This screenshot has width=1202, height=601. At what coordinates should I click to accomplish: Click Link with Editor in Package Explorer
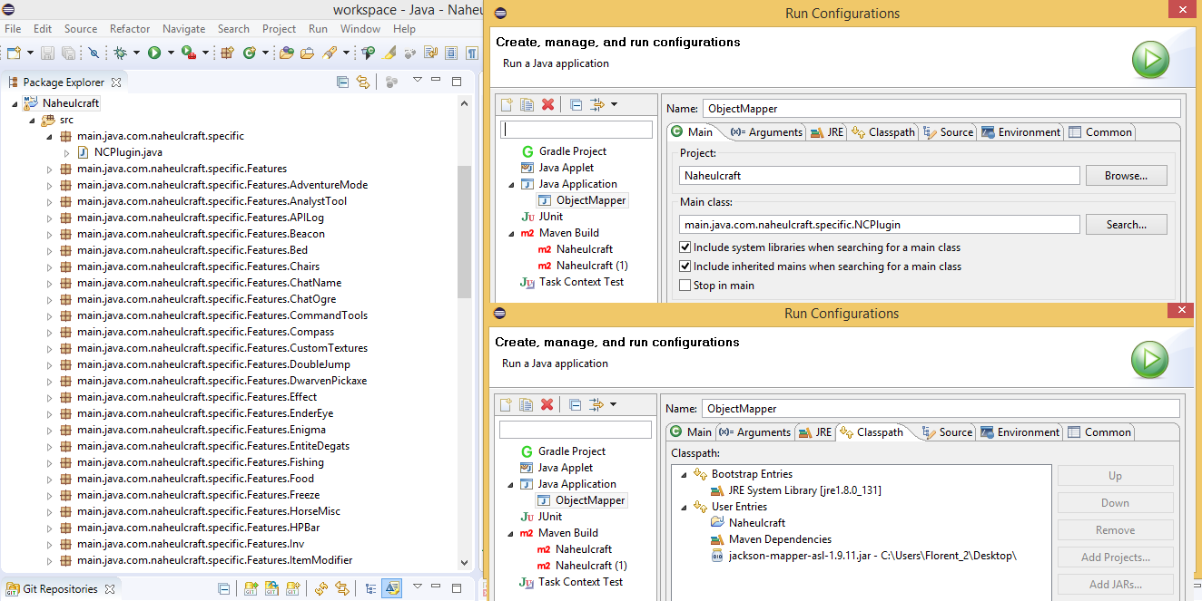[x=363, y=82]
